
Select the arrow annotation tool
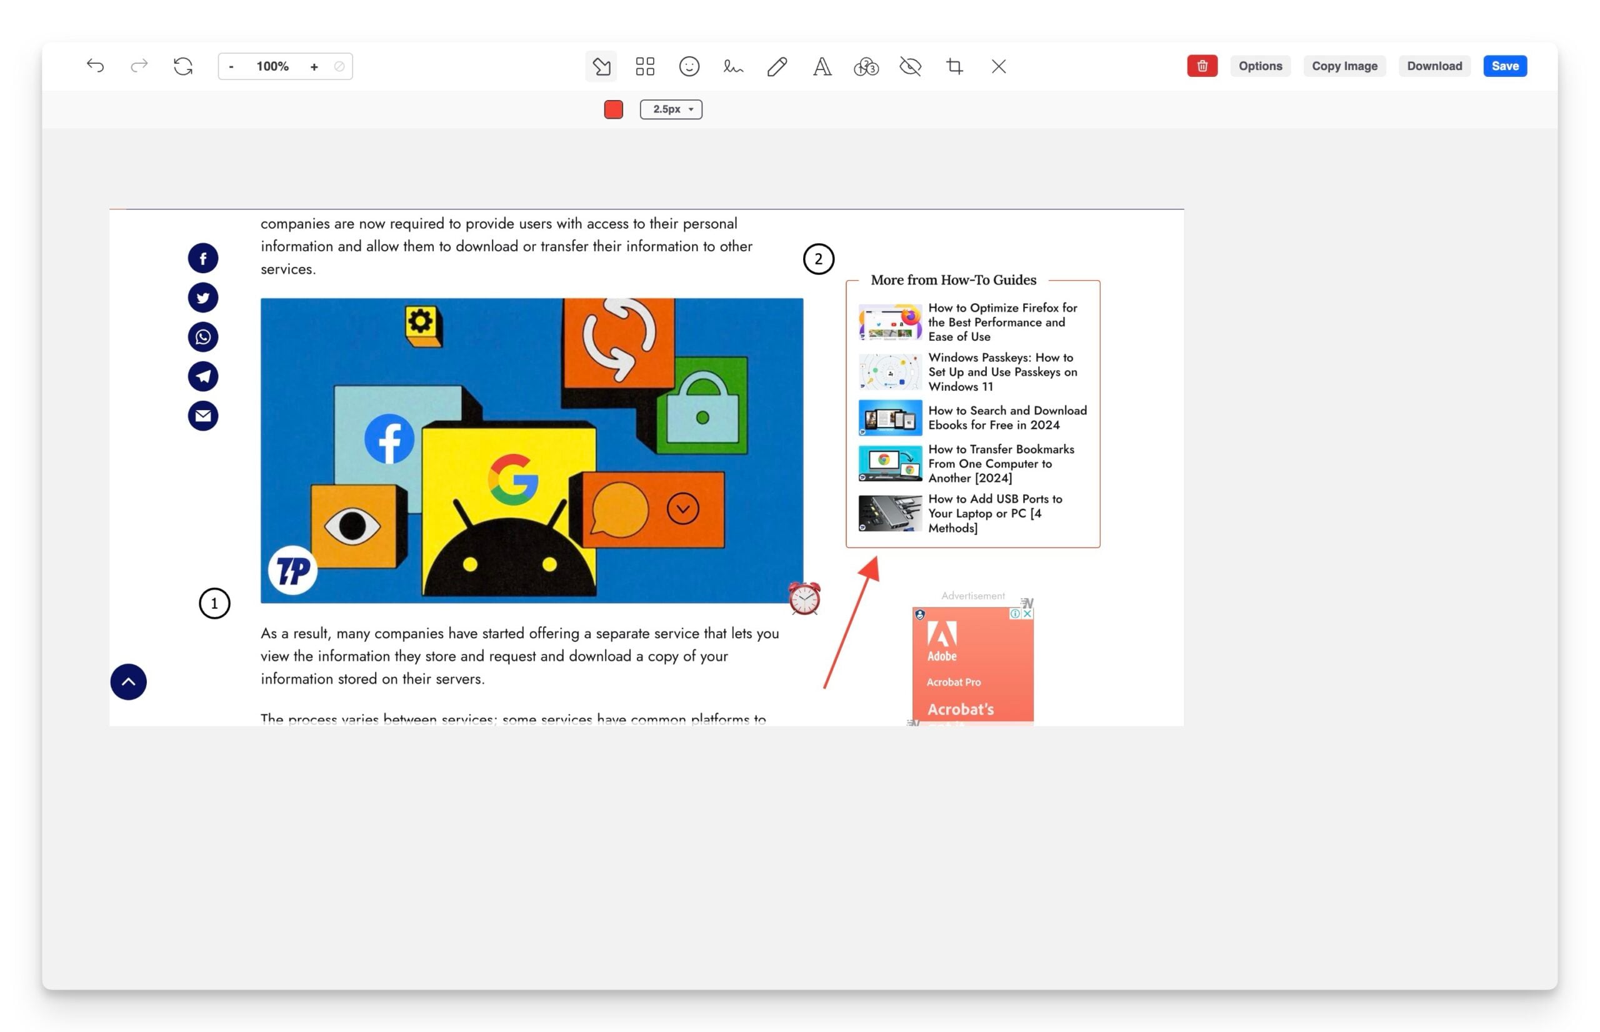tap(601, 66)
